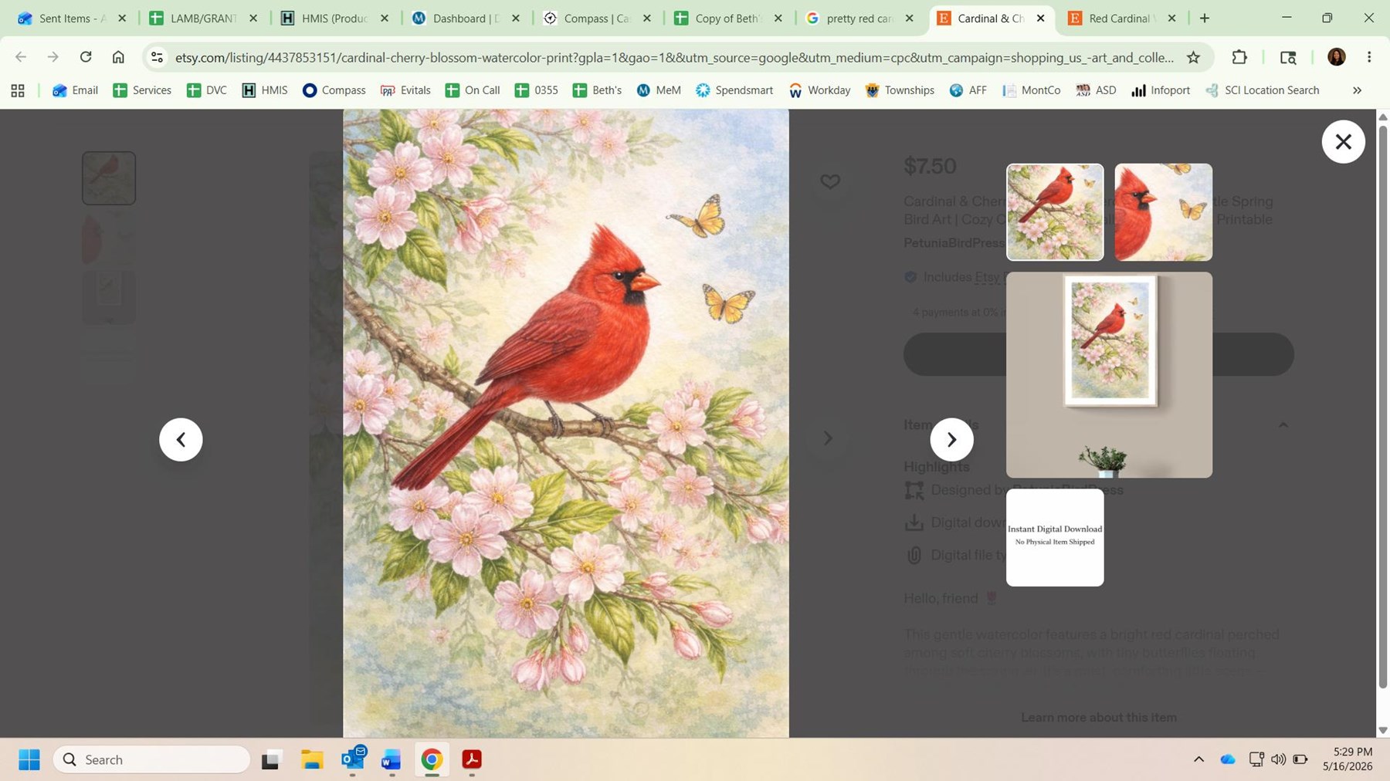Show hidden system tray icons
1390x781 pixels.
pyautogui.click(x=1198, y=760)
